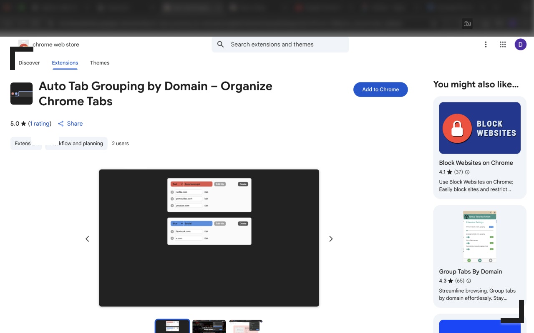
Task: Click the Workflow and planning chip
Action: [76, 144]
